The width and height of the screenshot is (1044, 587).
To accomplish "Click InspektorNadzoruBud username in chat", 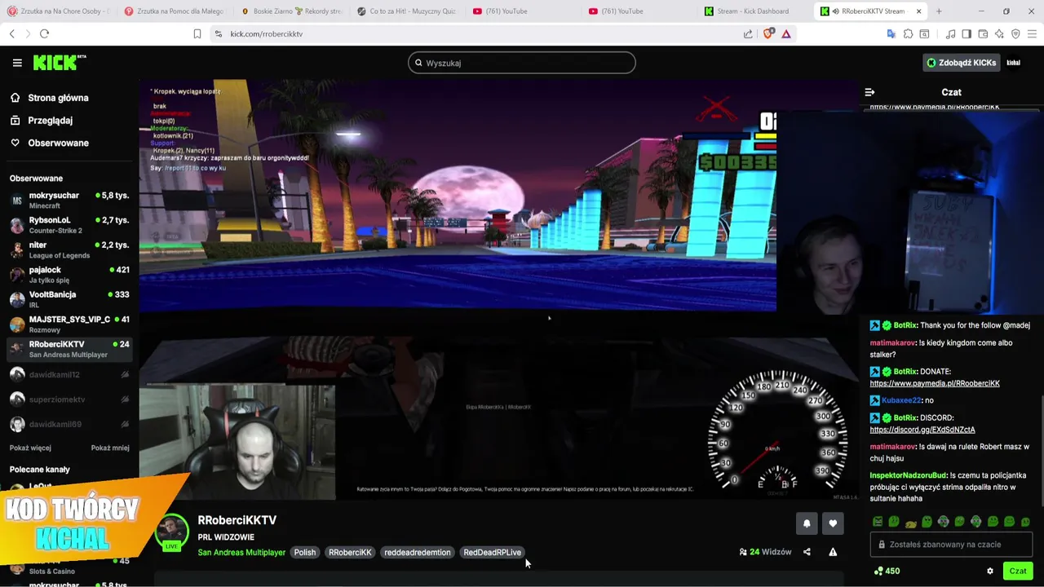I will tap(908, 475).
